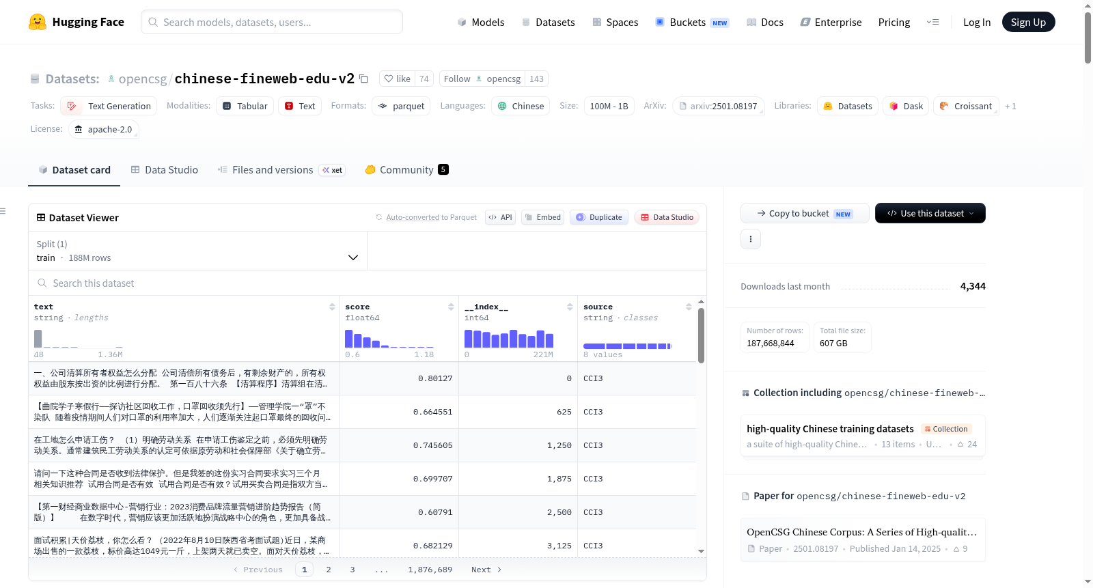Open the Files and versions tab

(x=281, y=169)
